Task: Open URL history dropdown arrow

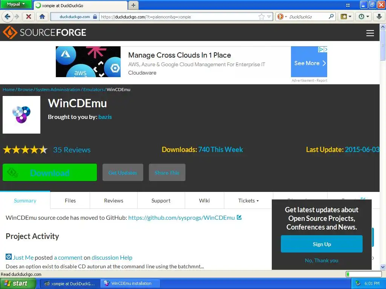Action: (269, 17)
